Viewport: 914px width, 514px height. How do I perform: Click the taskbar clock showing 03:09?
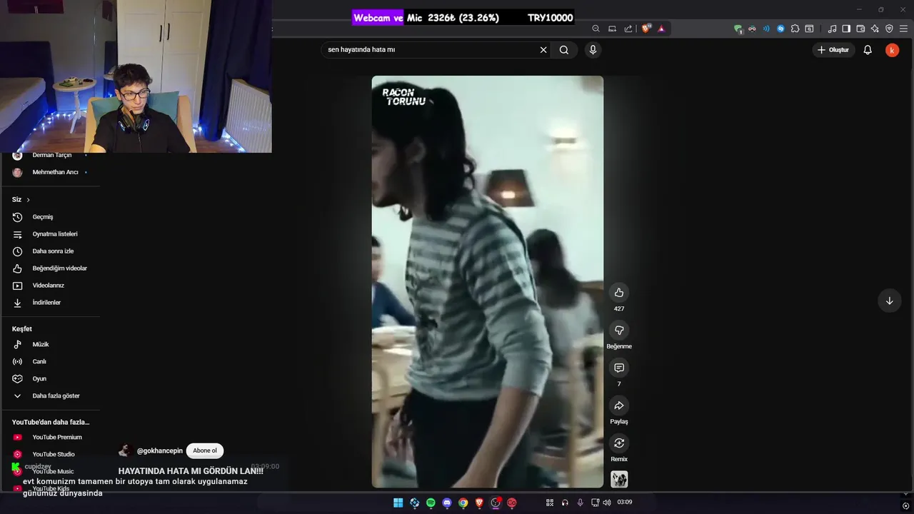(624, 503)
